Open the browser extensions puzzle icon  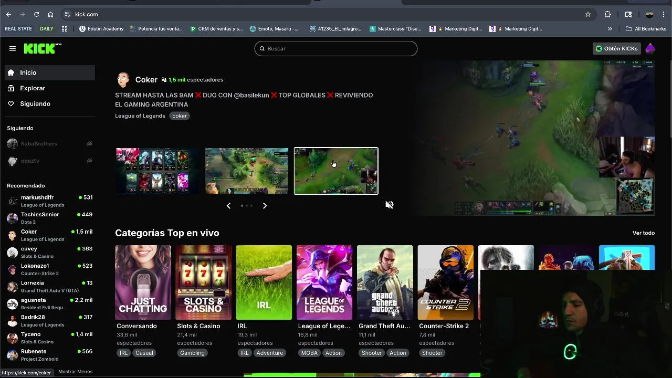click(607, 14)
